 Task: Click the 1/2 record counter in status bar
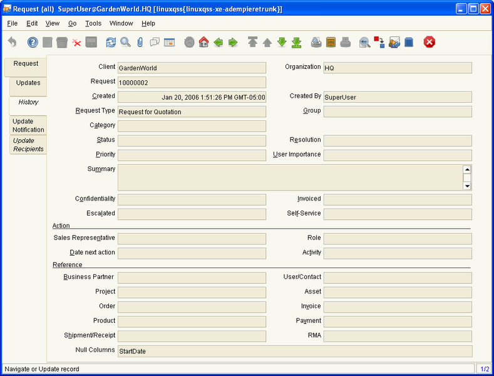click(x=485, y=369)
